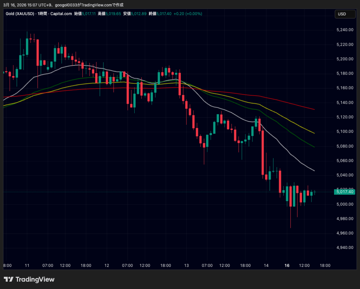Click the TradingView wordmark text
The image size is (360, 289).
click(x=35, y=280)
